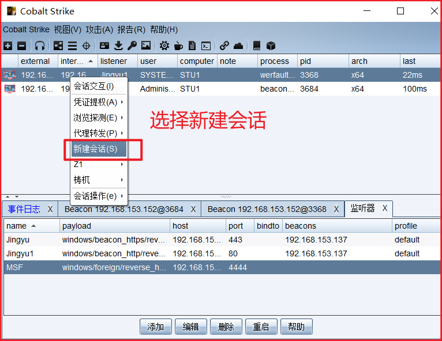Image resolution: width=442 pixels, height=341 pixels.
Task: Click the profile column header
Action: pyautogui.click(x=417, y=226)
